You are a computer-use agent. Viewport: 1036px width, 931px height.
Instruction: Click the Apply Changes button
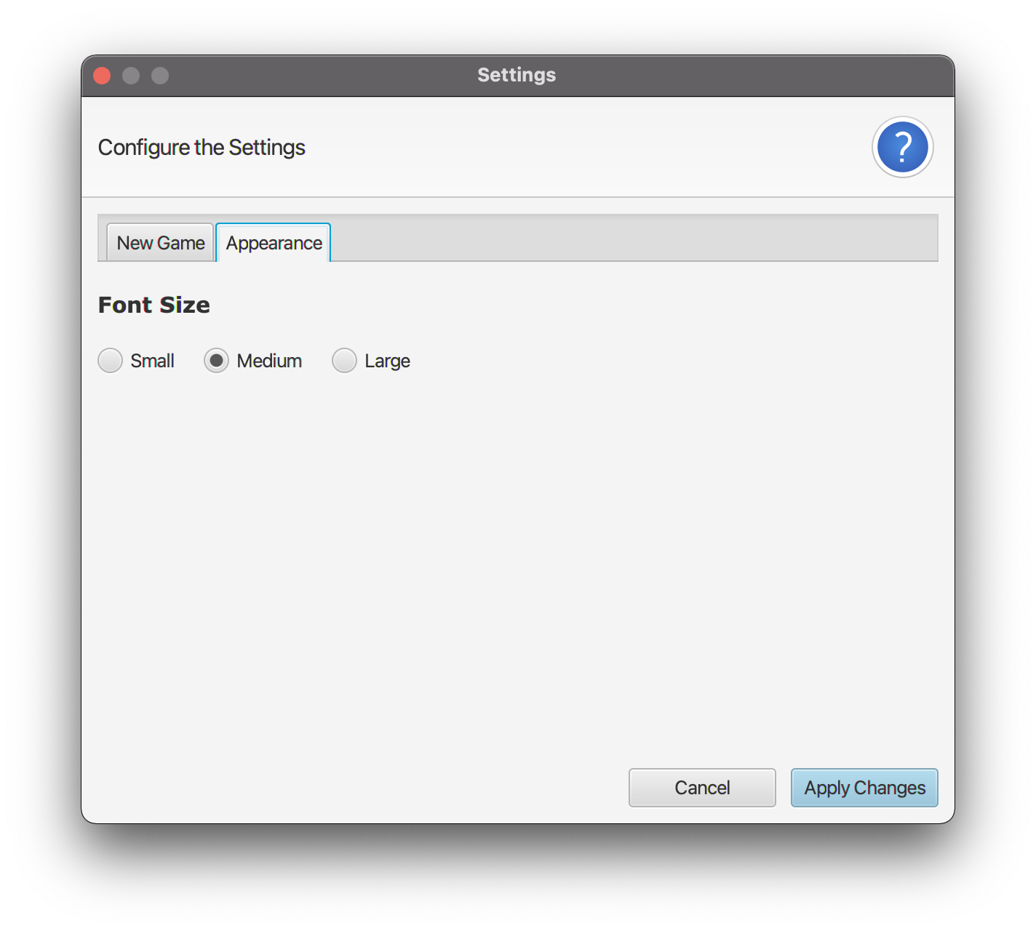[x=864, y=788]
